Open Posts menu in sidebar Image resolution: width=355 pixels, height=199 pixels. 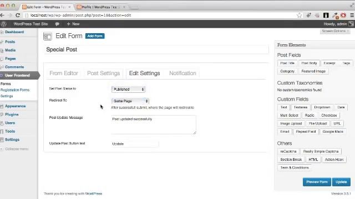pyautogui.click(x=10, y=42)
